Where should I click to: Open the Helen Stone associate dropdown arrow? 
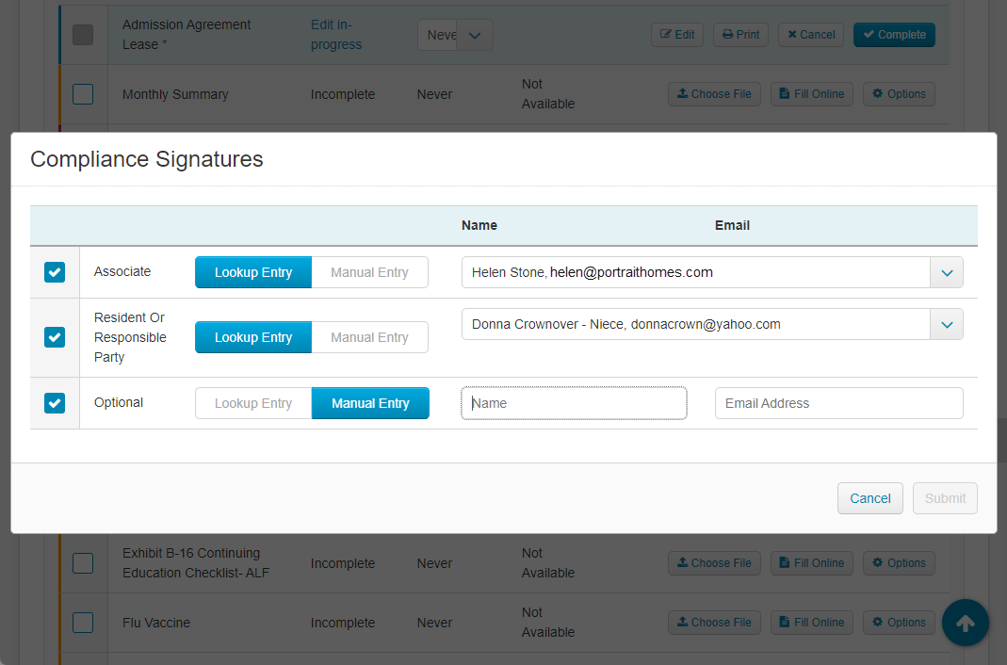(947, 272)
